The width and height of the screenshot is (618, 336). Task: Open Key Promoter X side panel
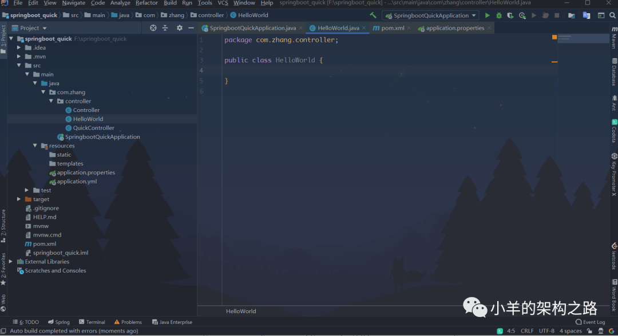(x=614, y=174)
